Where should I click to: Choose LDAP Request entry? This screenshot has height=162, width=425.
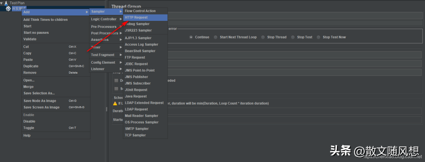click(x=145, y=109)
